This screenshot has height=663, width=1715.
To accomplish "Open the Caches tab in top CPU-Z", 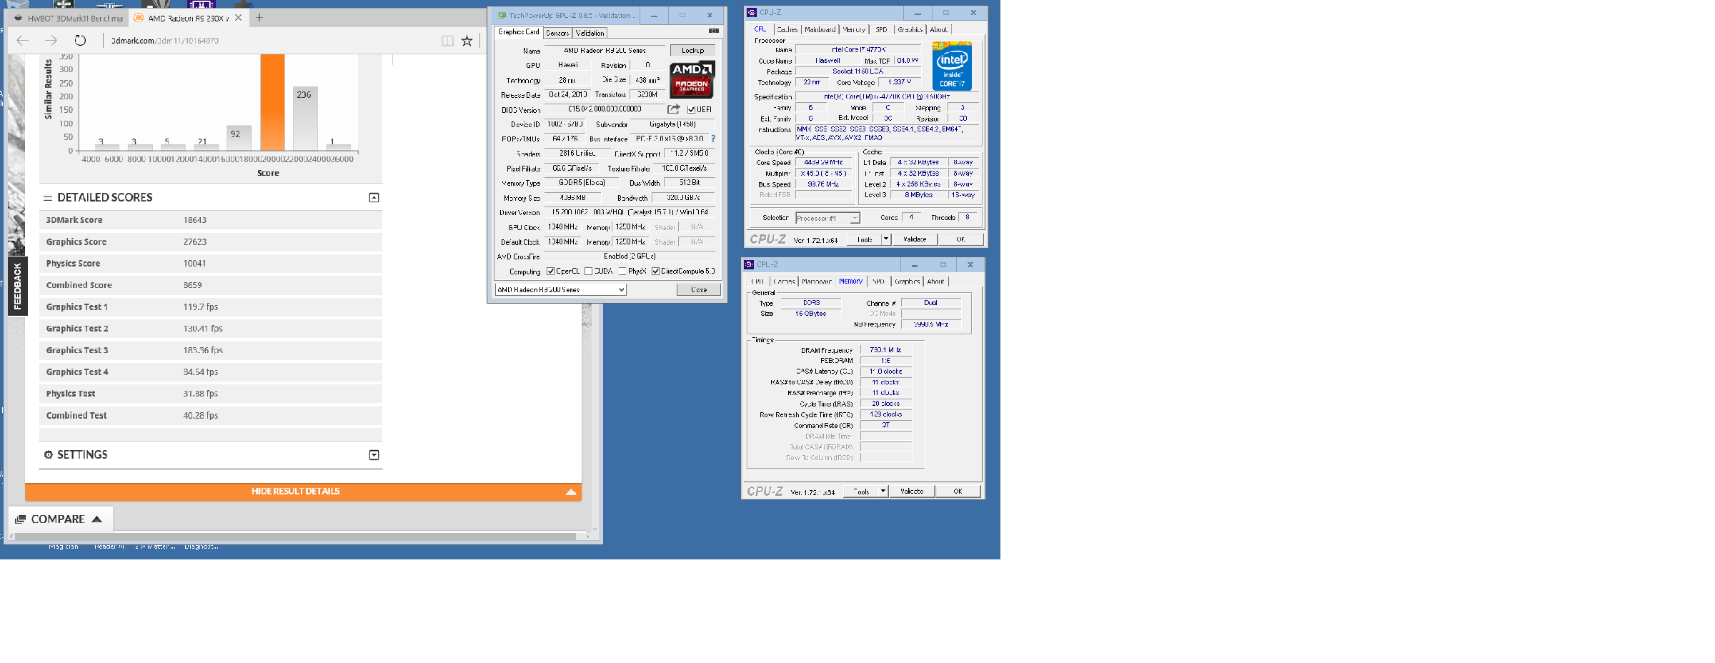I will point(787,29).
